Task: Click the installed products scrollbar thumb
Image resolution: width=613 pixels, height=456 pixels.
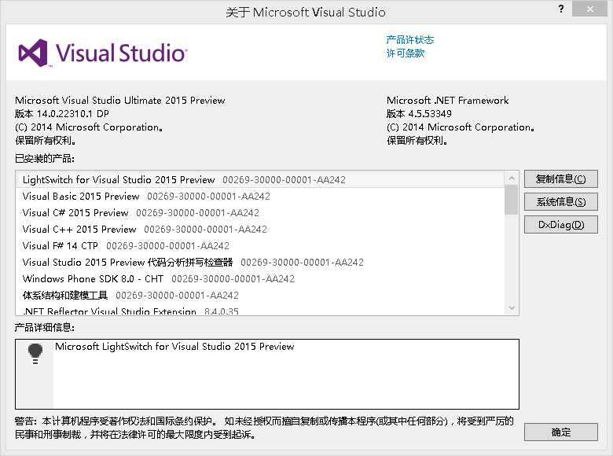Action: (x=512, y=200)
